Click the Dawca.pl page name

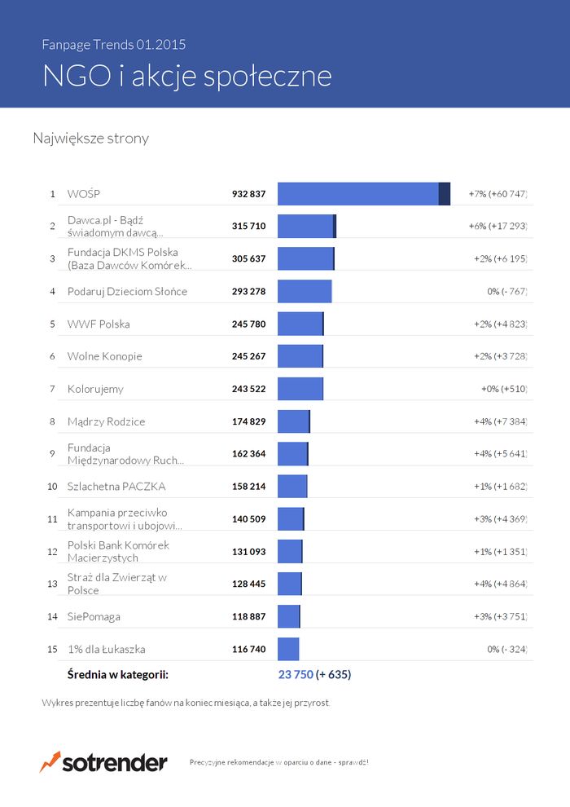[115, 227]
